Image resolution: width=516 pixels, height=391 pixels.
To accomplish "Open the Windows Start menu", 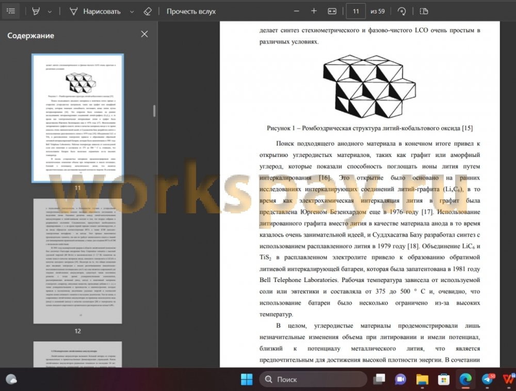I will pyautogui.click(x=247, y=380).
